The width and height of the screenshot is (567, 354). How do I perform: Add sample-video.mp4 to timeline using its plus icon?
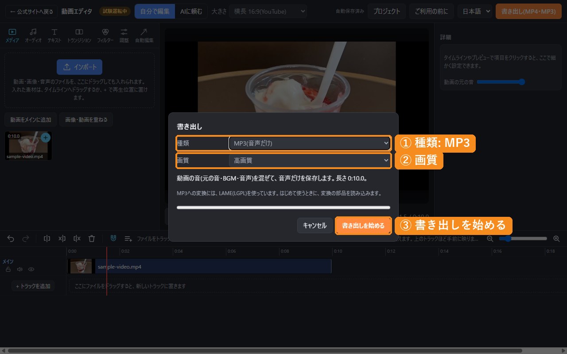click(x=46, y=138)
